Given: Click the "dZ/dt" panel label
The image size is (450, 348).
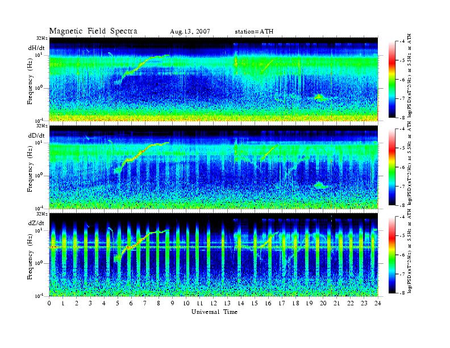Looking at the screenshot, I should click(x=36, y=223).
